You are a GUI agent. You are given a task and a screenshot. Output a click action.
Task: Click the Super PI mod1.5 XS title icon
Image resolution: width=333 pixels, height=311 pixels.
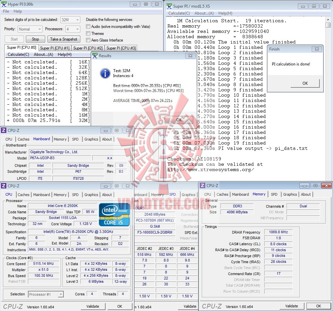(x=169, y=6)
